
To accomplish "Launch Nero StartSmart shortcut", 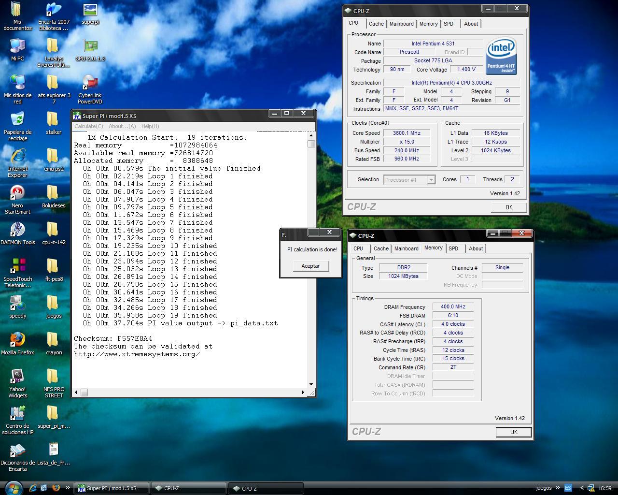I will tap(17, 200).
